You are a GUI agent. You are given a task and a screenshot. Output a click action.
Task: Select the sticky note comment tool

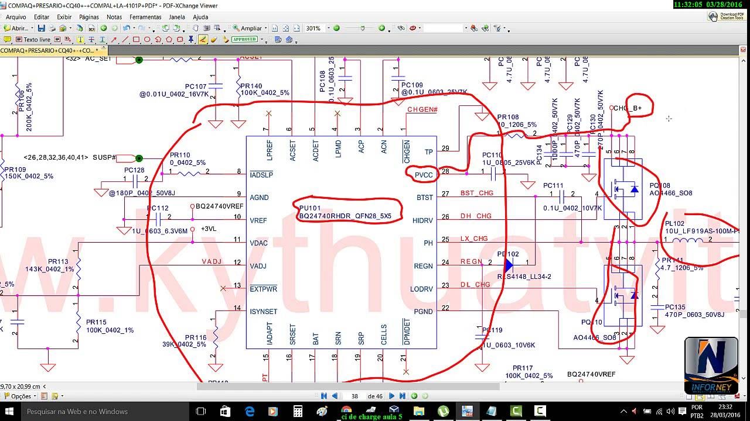(8, 39)
